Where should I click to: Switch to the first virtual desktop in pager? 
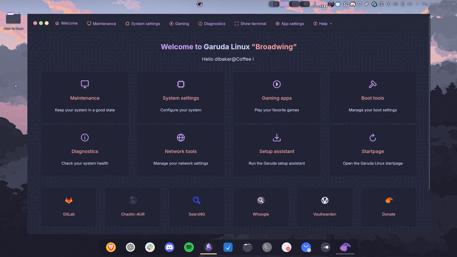click(x=274, y=4)
